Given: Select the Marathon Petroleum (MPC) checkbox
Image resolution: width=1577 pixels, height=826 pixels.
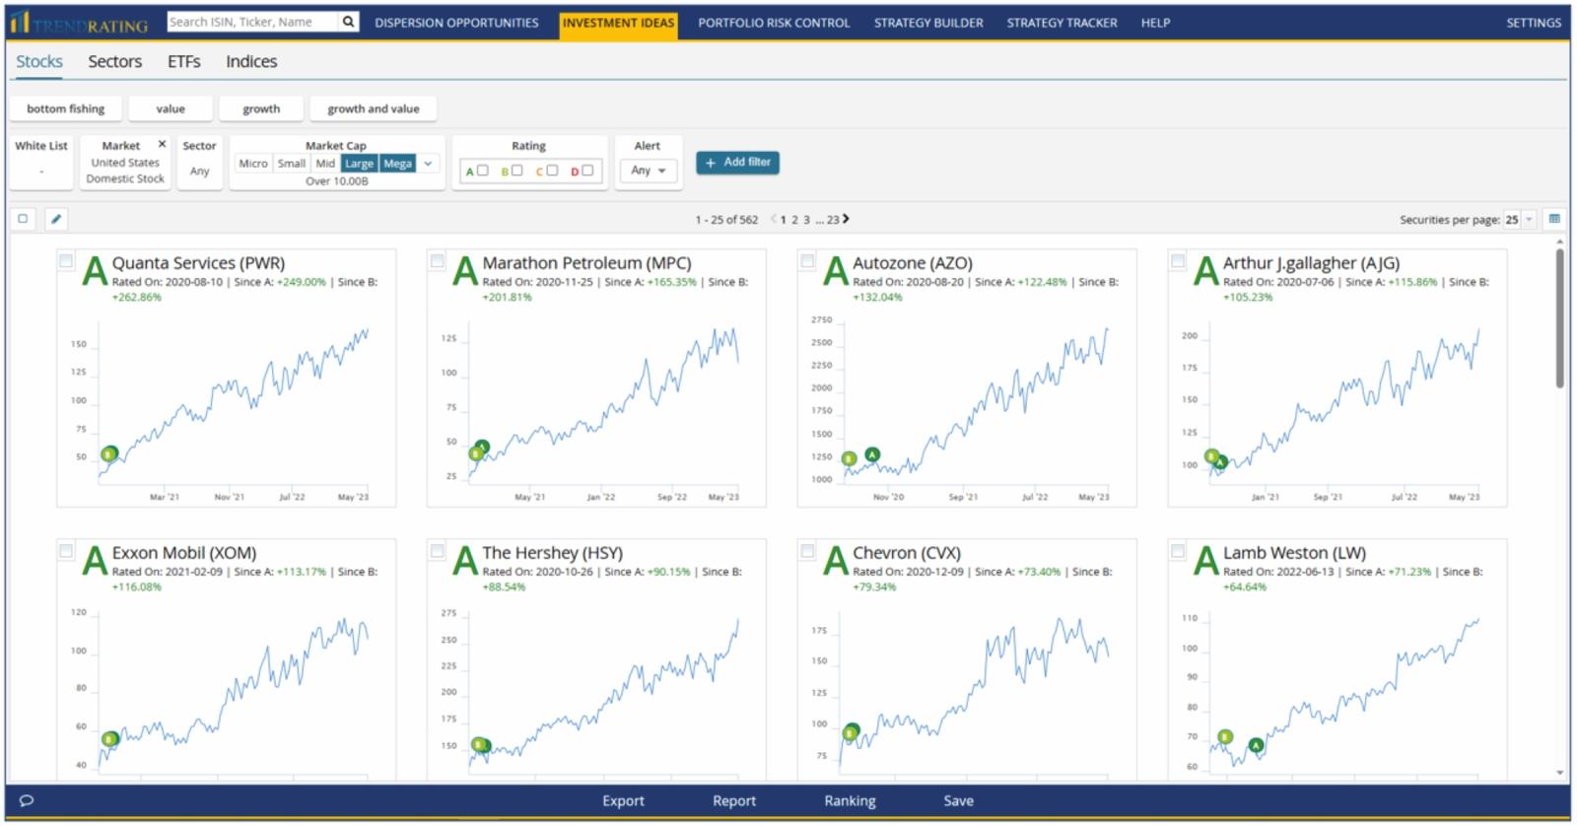Looking at the screenshot, I should (x=437, y=260).
